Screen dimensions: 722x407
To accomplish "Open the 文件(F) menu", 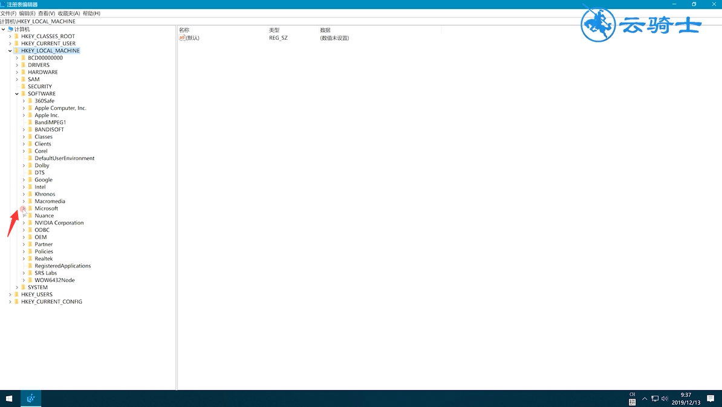I will [x=8, y=13].
